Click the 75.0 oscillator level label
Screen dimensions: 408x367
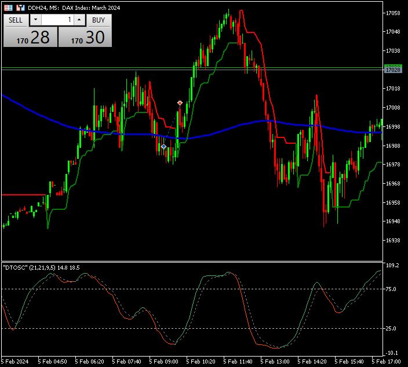[x=391, y=289]
